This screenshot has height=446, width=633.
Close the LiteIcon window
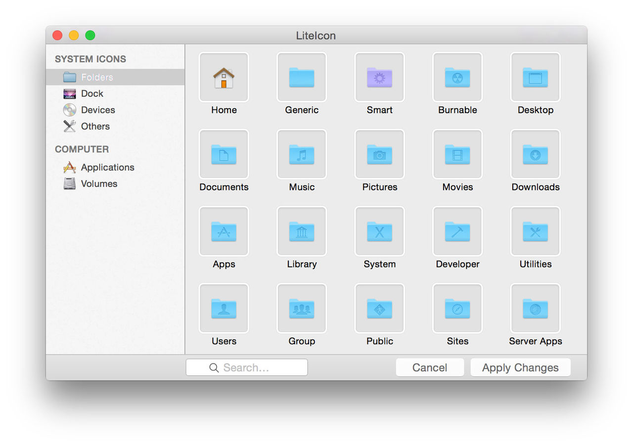pyautogui.click(x=57, y=36)
